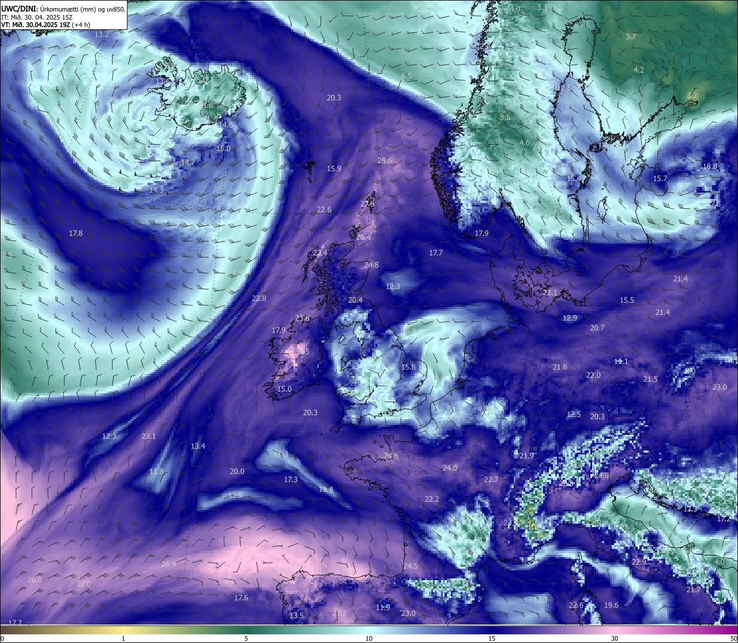Click the 24.8 value over Scotland
The height and width of the screenshot is (643, 738).
click(371, 265)
